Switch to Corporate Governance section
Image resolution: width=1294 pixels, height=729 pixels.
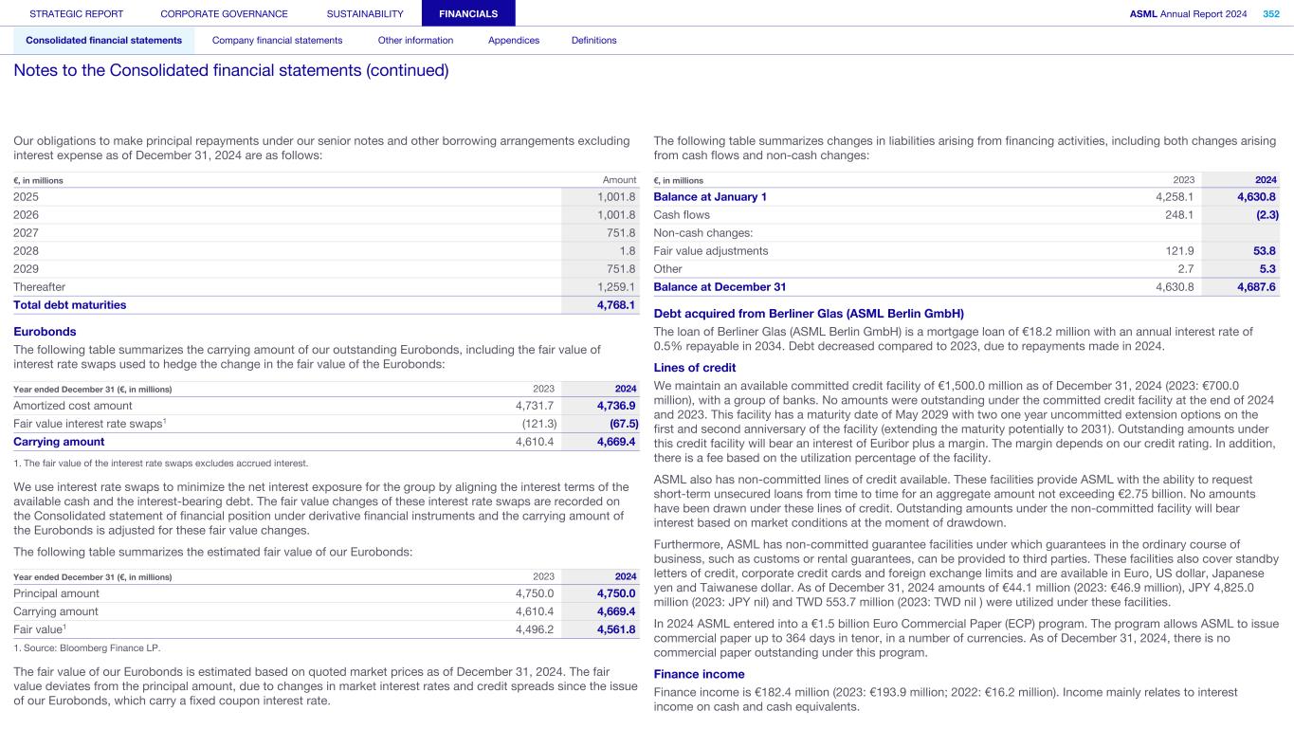pos(224,14)
